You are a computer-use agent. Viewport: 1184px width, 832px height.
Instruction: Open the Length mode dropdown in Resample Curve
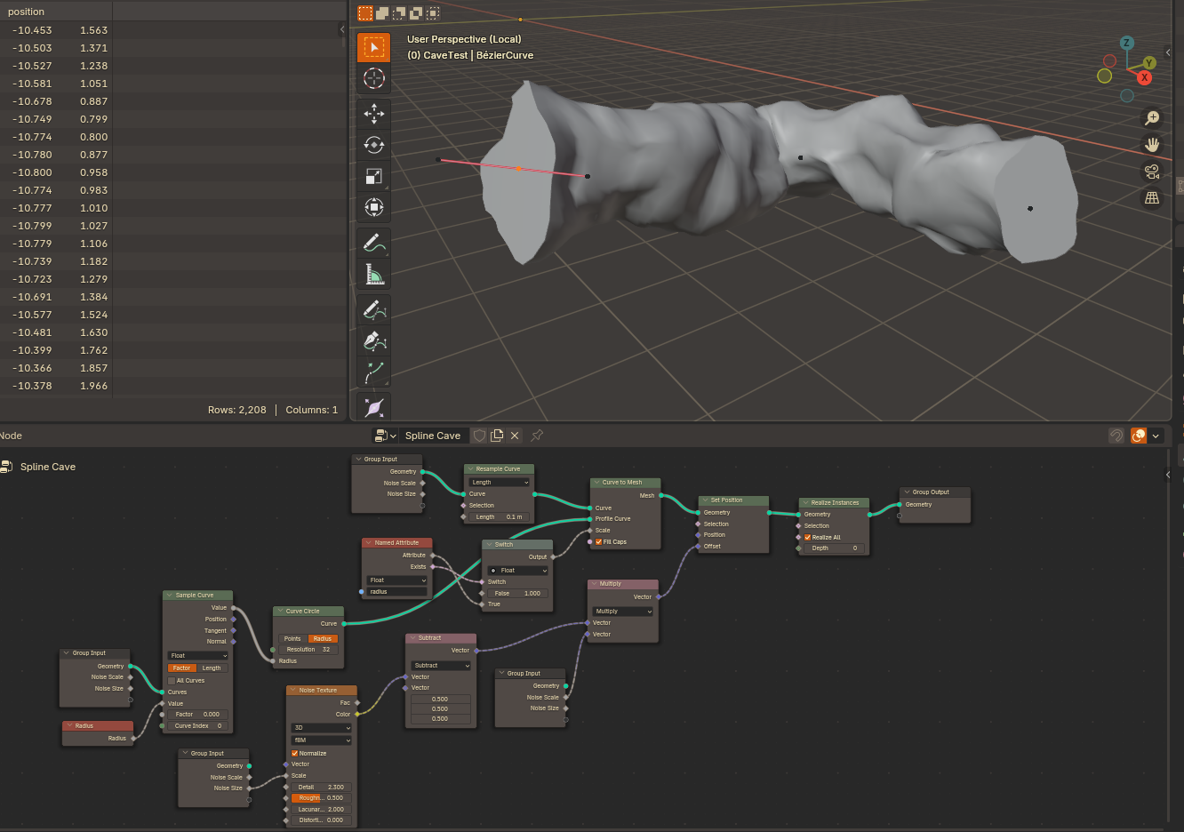[x=500, y=482]
